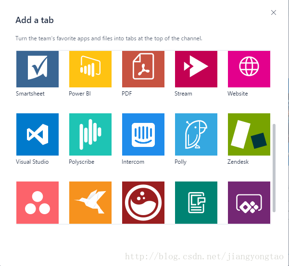This screenshot has width=289, height=266.
Task: Choose the PDF tab icon
Action: (143, 69)
